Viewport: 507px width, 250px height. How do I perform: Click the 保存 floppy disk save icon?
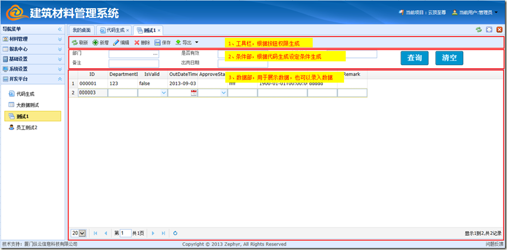(x=157, y=43)
